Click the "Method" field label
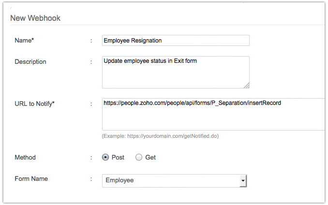328x205 pixels. (25, 157)
